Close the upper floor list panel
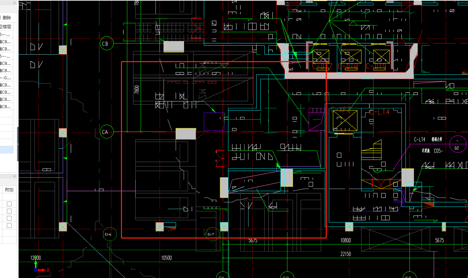 point(14,3)
